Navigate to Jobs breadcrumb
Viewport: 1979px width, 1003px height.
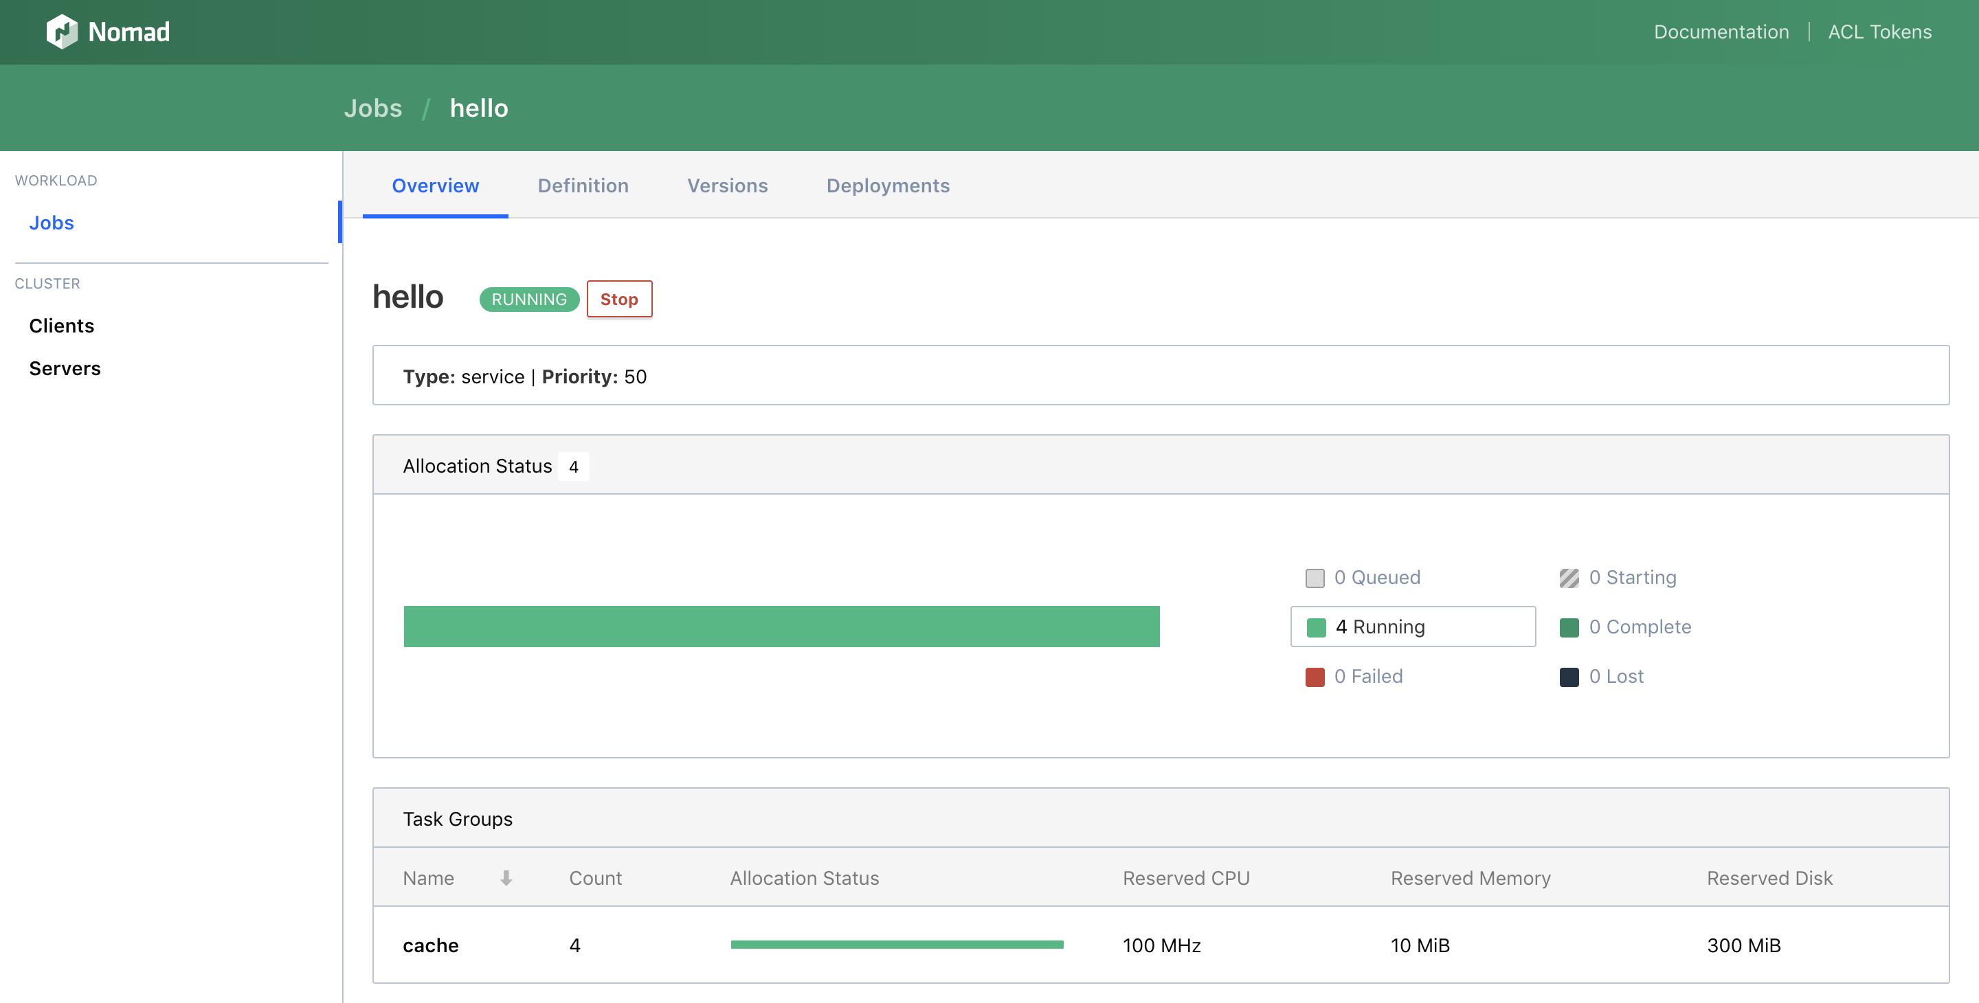tap(372, 108)
